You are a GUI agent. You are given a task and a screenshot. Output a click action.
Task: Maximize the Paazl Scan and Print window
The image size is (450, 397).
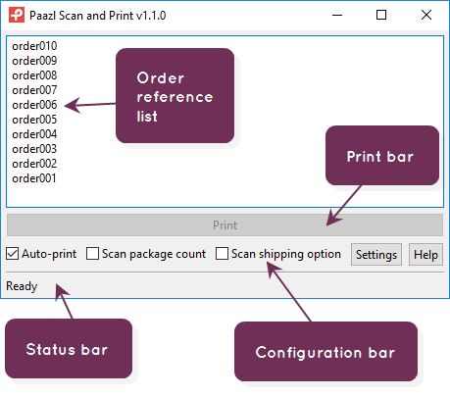(x=381, y=15)
